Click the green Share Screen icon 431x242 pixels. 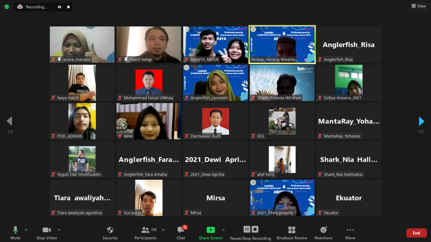tap(210, 230)
